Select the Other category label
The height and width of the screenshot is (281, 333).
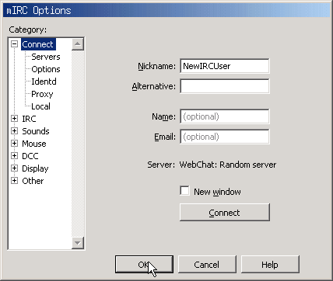[33, 181]
